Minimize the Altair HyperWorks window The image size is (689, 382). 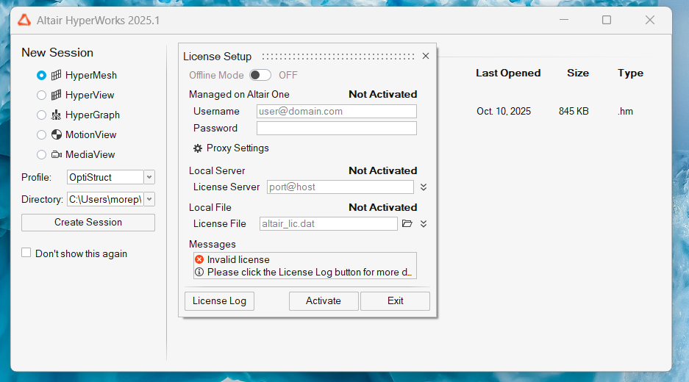point(564,20)
